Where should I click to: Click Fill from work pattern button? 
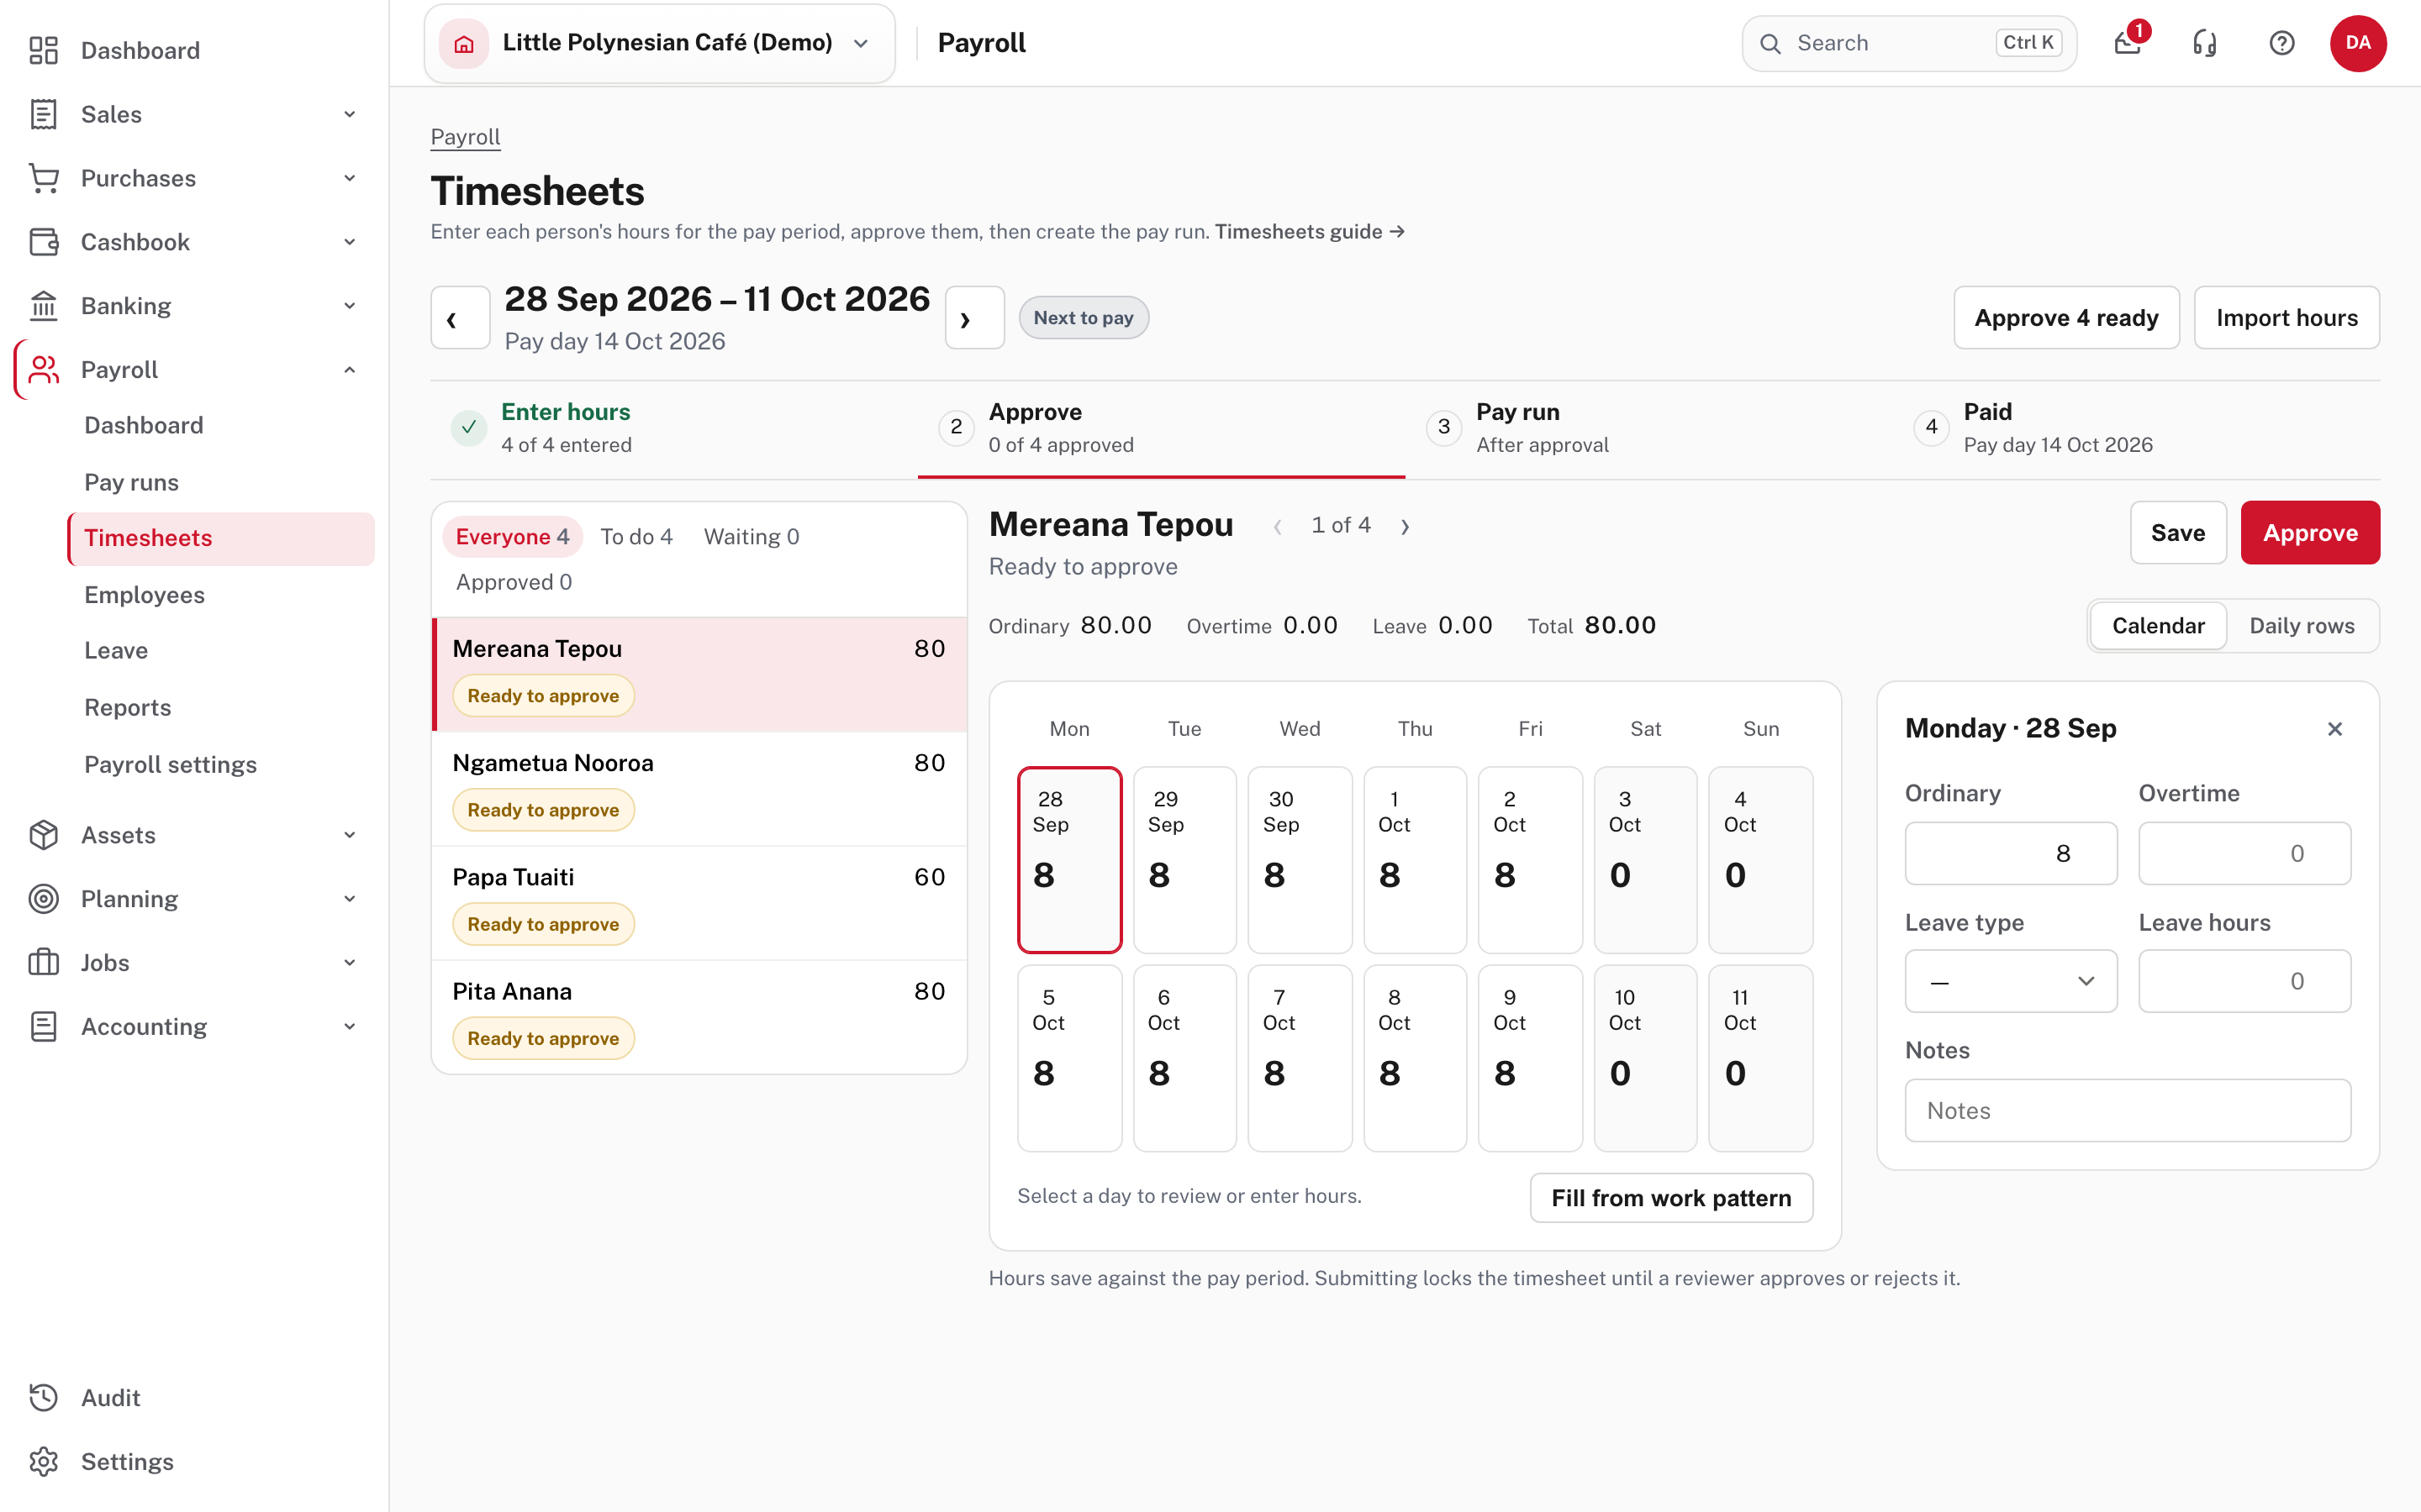[1670, 1198]
